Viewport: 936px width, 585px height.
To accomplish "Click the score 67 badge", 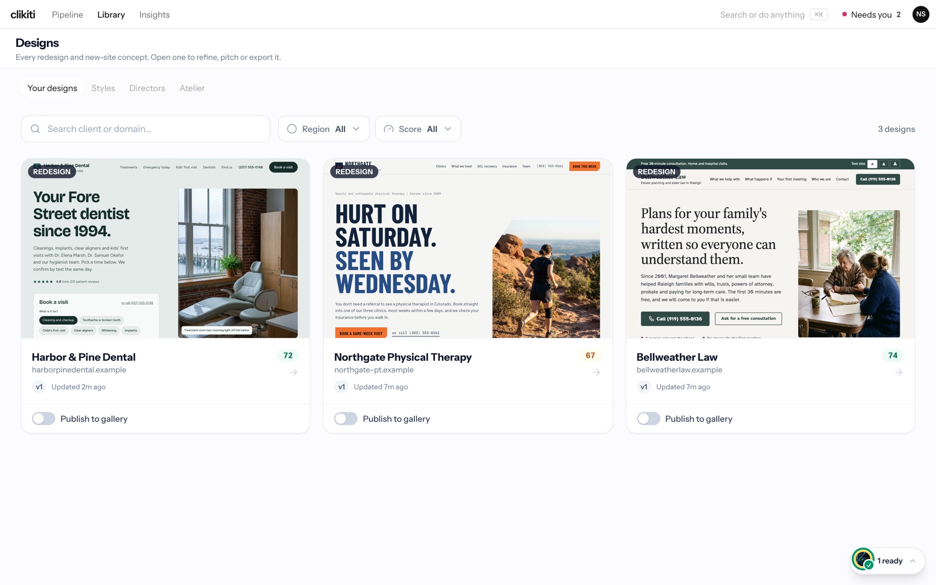I will [x=590, y=356].
